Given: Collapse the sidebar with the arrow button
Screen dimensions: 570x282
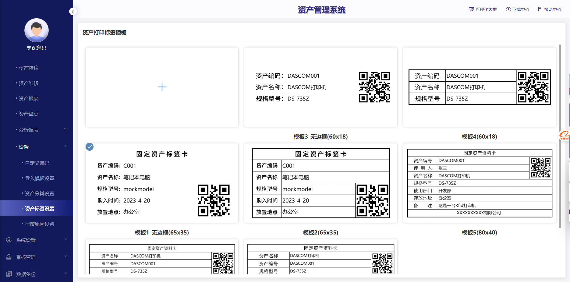Looking at the screenshot, I should pyautogui.click(x=73, y=12).
